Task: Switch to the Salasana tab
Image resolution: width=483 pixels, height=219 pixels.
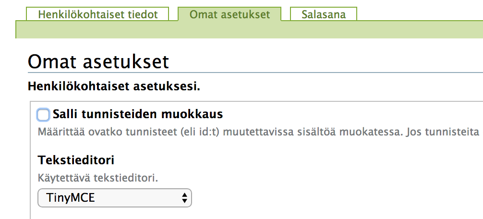Action: [x=324, y=14]
